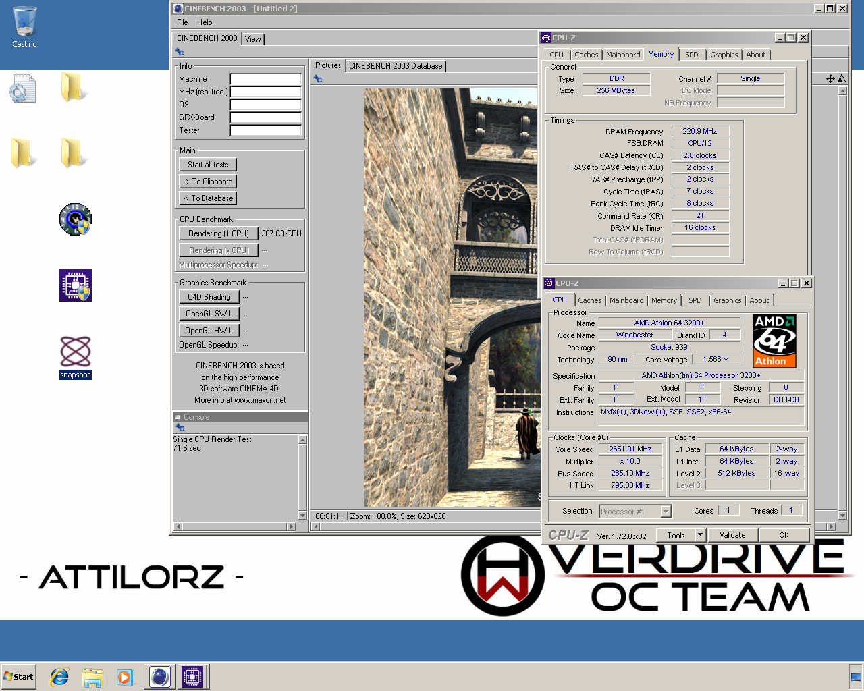The width and height of the screenshot is (864, 691).
Task: Click the Console vertical scrollbar up arrow
Action: pyautogui.click(x=302, y=440)
